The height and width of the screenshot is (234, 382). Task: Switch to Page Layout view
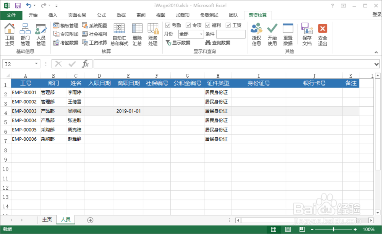pos(288,229)
